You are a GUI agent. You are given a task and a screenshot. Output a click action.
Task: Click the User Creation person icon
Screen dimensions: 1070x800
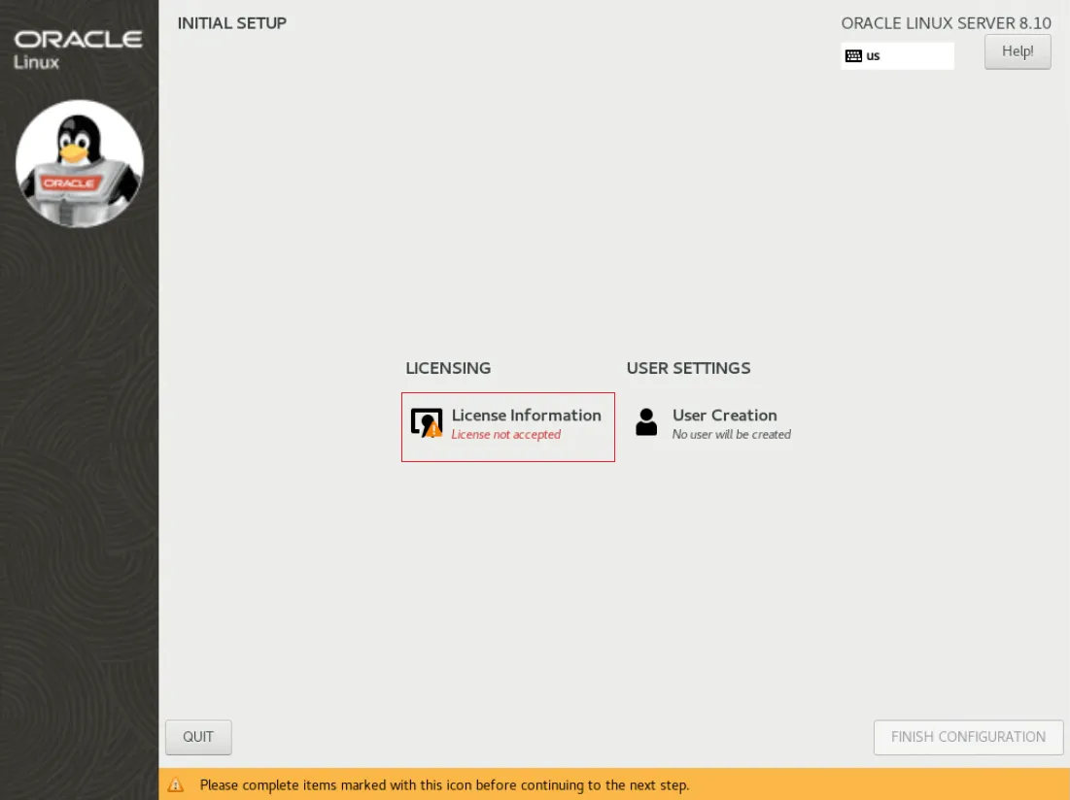tap(646, 422)
